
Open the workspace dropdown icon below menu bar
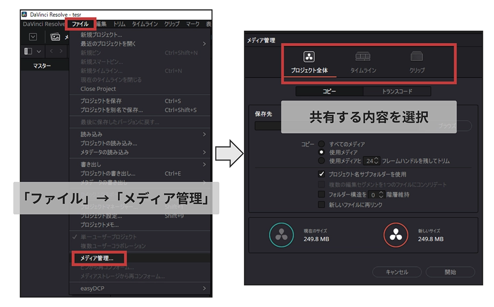(x=33, y=37)
